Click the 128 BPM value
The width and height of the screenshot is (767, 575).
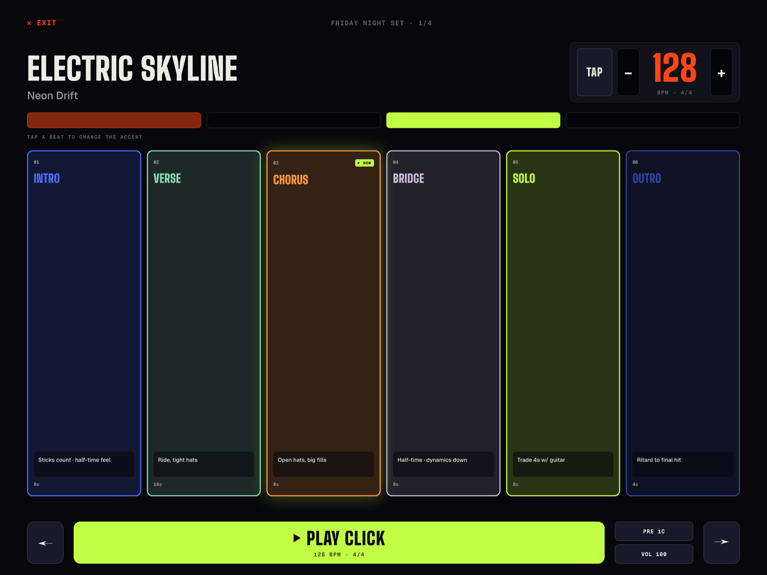coord(674,68)
